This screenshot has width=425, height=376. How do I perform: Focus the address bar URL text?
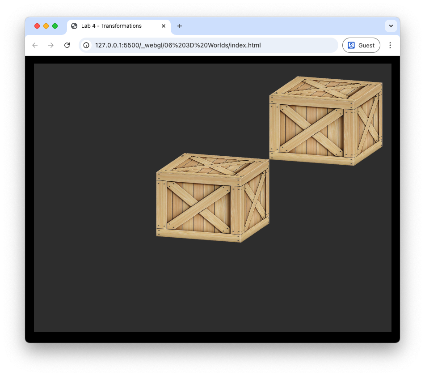pyautogui.click(x=178, y=45)
